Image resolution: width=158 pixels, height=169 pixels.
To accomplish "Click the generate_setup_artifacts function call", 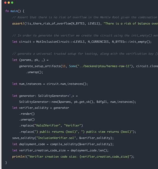I will (42, 66).
